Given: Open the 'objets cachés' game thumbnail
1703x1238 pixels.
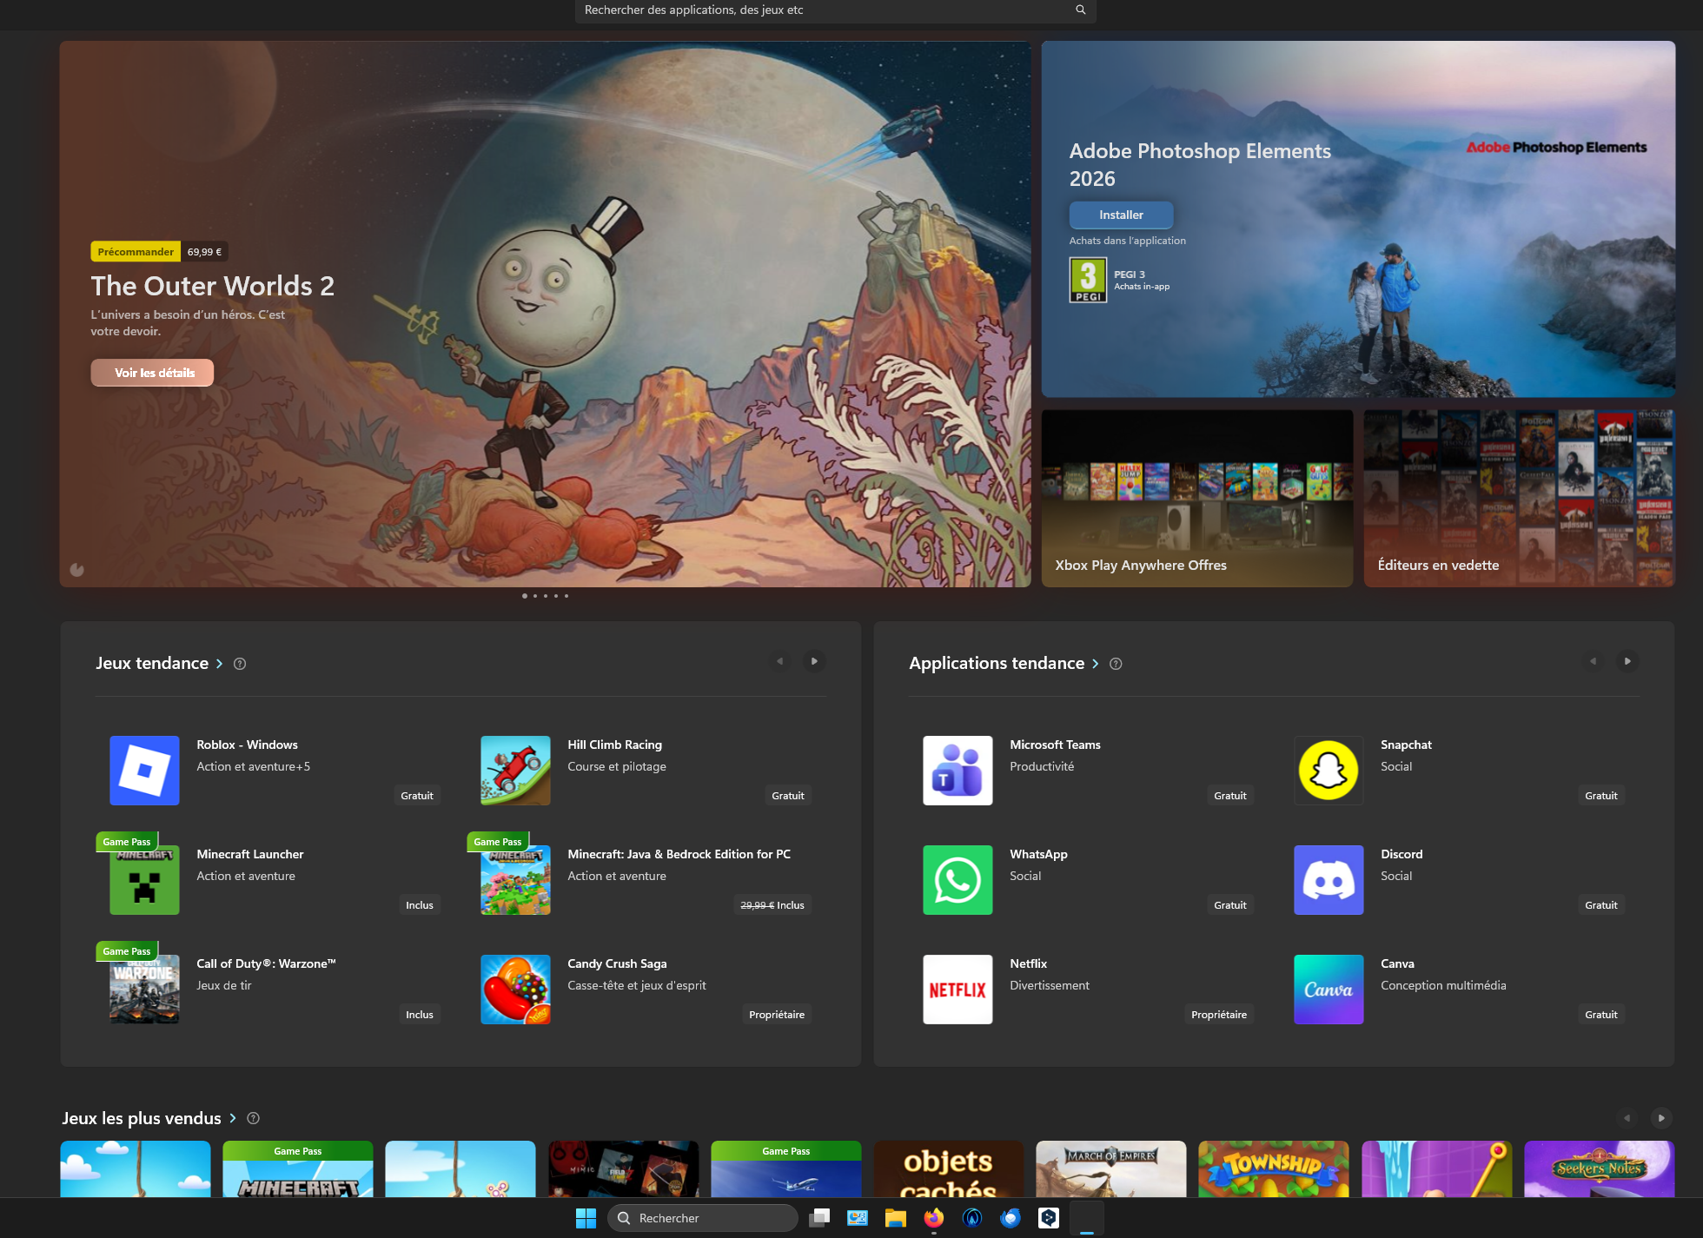Looking at the screenshot, I should tap(949, 1168).
